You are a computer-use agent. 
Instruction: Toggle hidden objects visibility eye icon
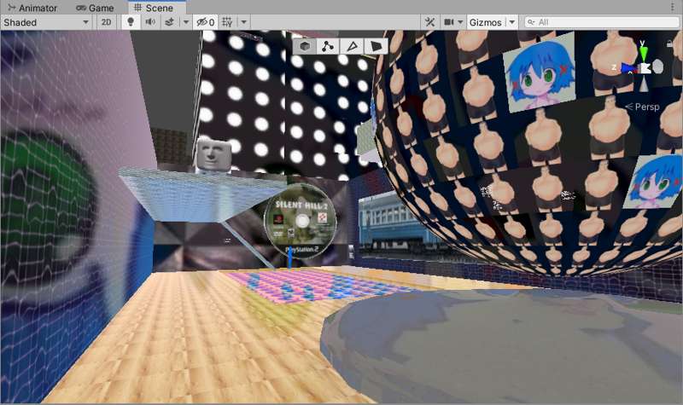pyautogui.click(x=205, y=22)
